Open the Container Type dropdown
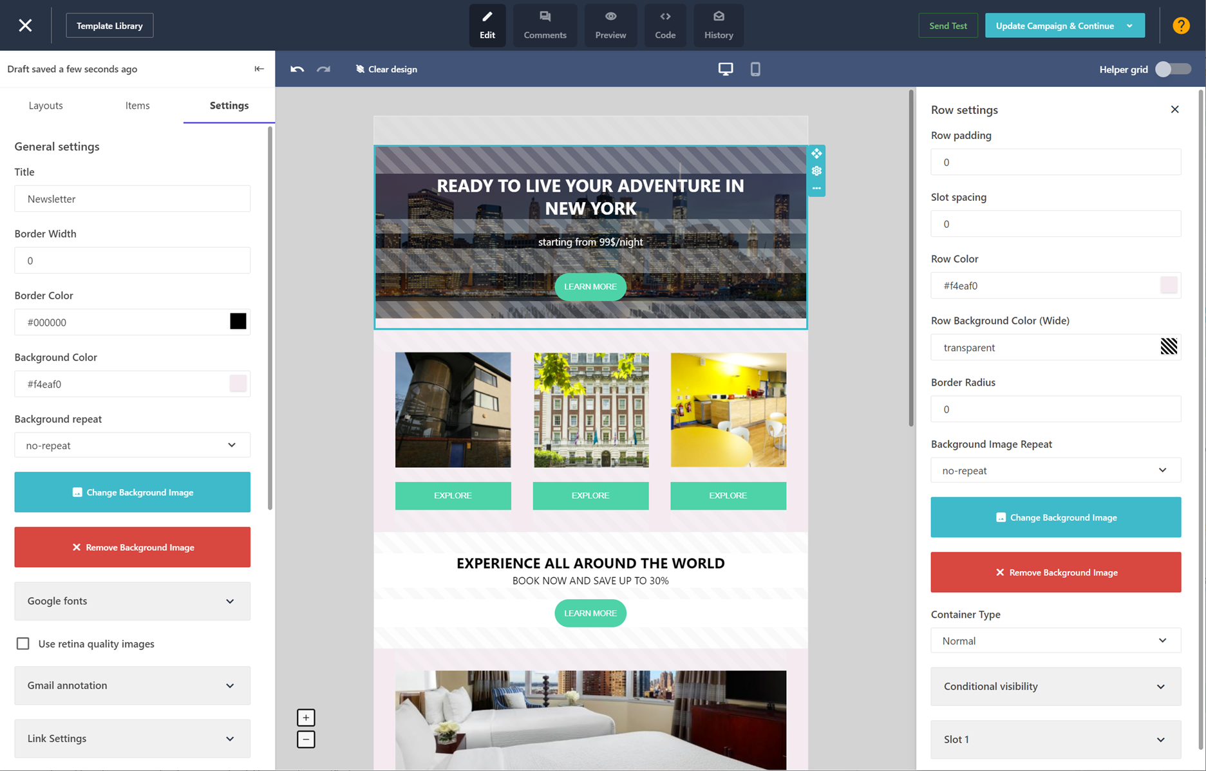This screenshot has height=771, width=1206. coord(1055,641)
